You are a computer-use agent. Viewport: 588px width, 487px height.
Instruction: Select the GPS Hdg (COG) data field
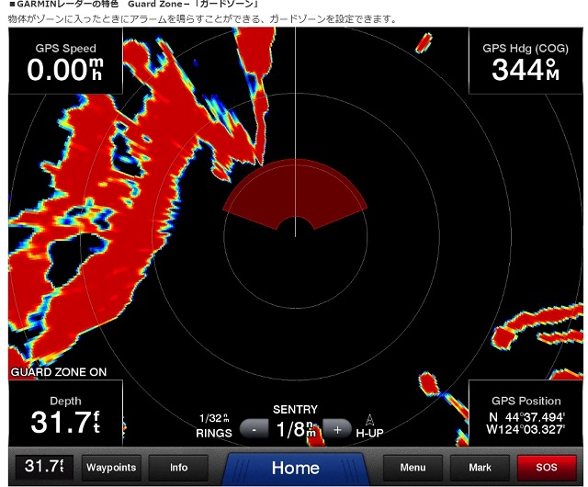pos(525,62)
